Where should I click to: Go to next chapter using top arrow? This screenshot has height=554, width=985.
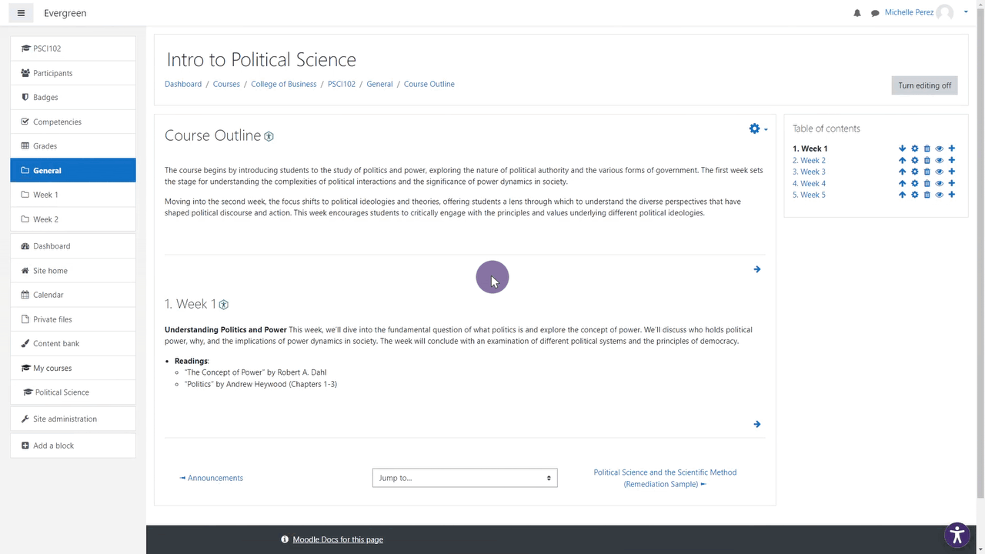pyautogui.click(x=757, y=269)
